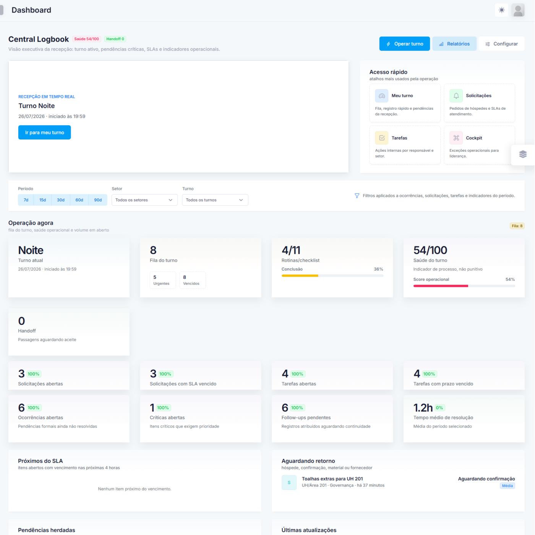This screenshot has height=535, width=535.
Task: Toggle the light/dark theme sun icon
Action: (x=501, y=10)
